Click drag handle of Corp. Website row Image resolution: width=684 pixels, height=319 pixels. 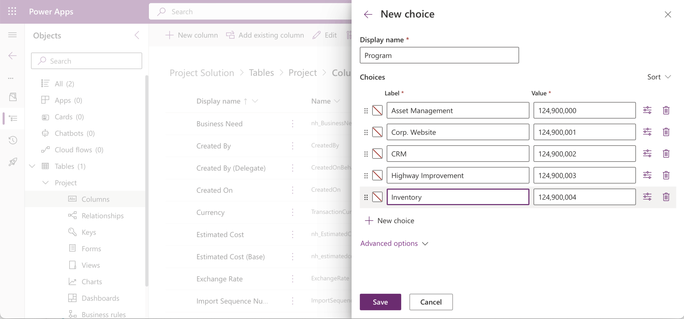pyautogui.click(x=366, y=132)
